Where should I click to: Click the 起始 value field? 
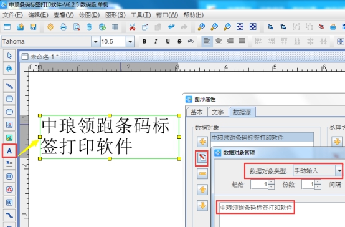pyautogui.click(x=260, y=184)
